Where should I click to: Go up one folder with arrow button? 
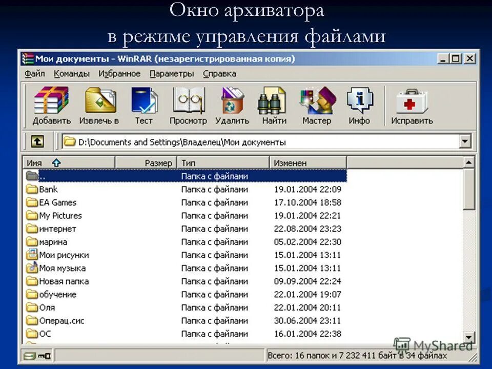(x=37, y=142)
